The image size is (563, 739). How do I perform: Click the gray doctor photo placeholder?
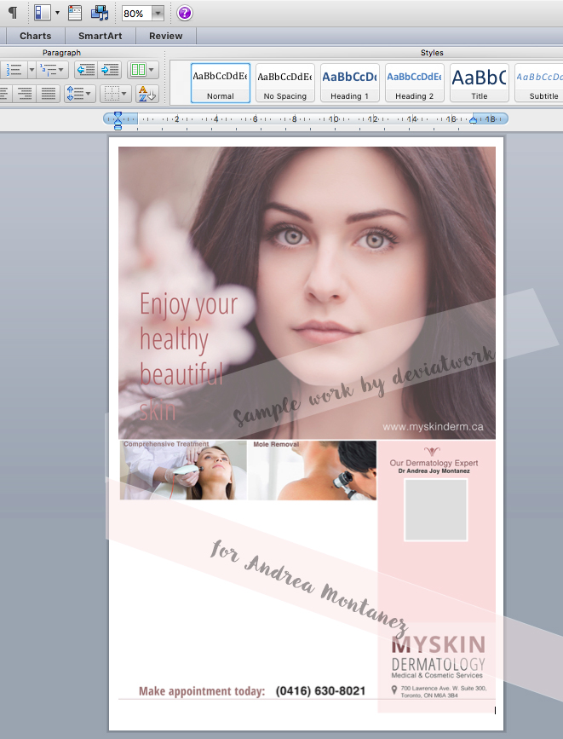tap(436, 510)
